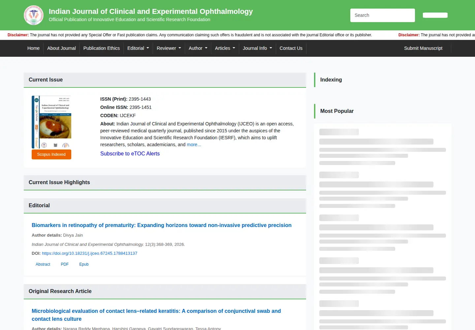
Task: Open the About Journal page
Action: pos(61,48)
